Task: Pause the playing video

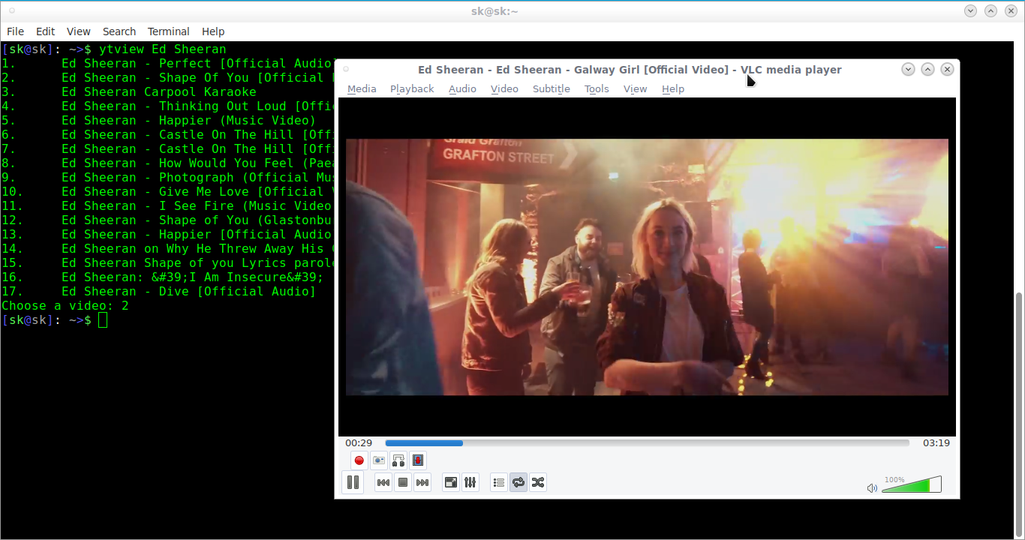Action: [353, 482]
